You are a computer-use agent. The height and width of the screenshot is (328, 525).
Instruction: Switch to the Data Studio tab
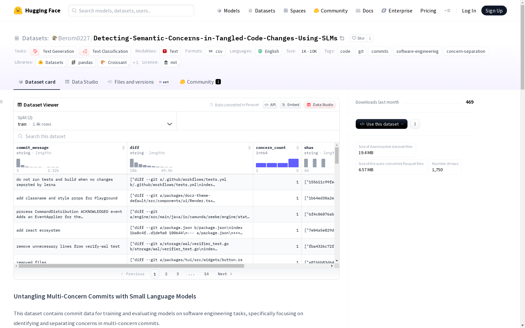(x=81, y=82)
